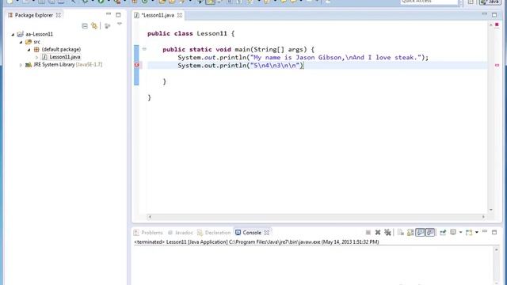Switch to the Java perspective button
The height and width of the screenshot is (285, 507).
[490, 2]
